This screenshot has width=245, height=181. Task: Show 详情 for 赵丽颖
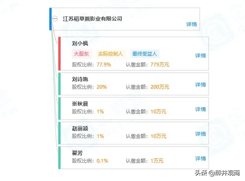click(x=201, y=134)
